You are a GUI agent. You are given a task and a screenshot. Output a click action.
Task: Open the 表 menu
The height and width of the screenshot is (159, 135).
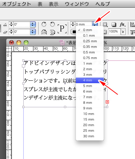pyautogui.click(x=40, y=4)
